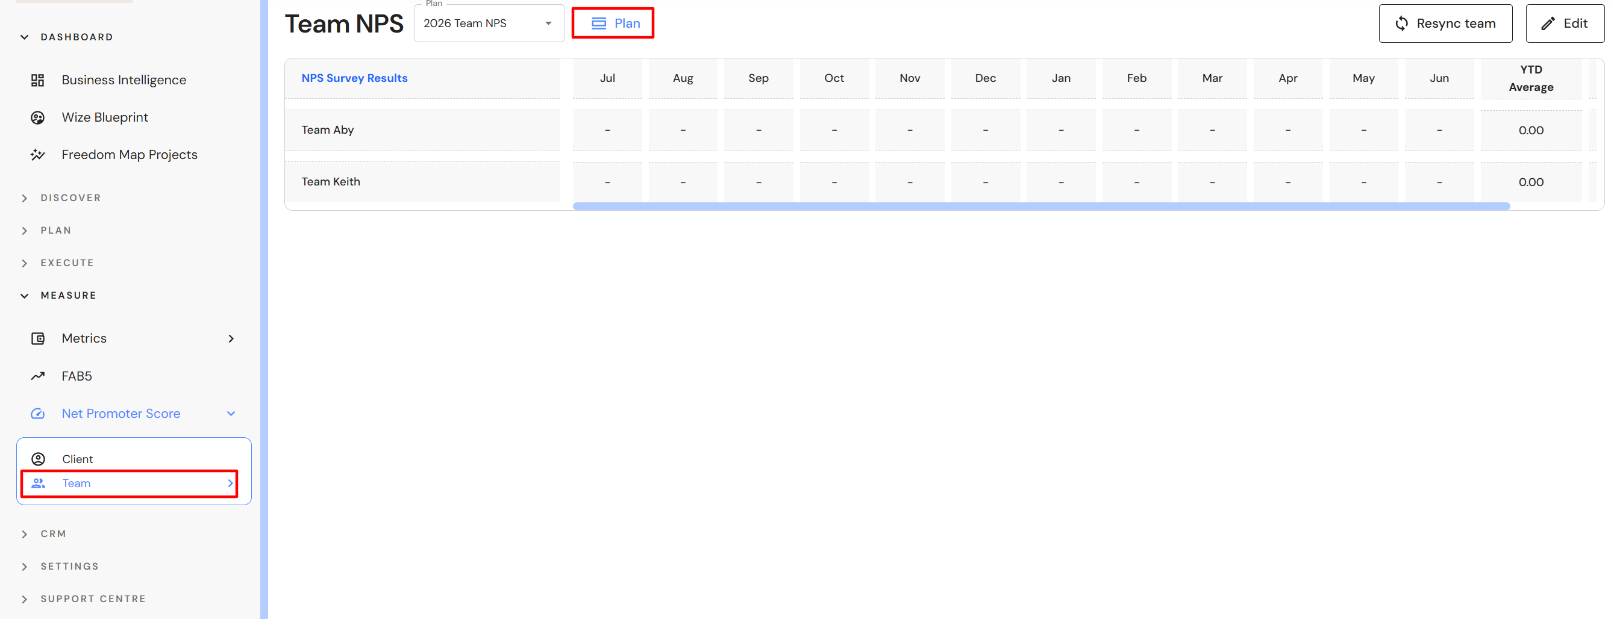Click the horizontal table scrollbar
The width and height of the screenshot is (1611, 619).
point(1041,206)
